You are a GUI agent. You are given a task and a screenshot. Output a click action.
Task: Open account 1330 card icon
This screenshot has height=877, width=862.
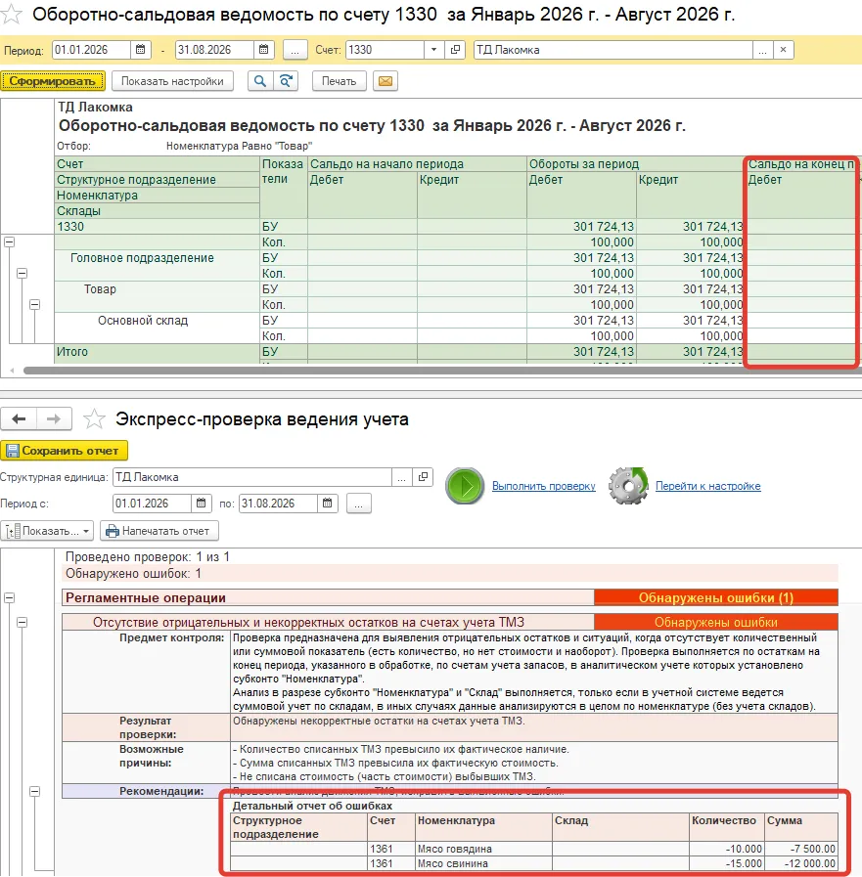(455, 50)
